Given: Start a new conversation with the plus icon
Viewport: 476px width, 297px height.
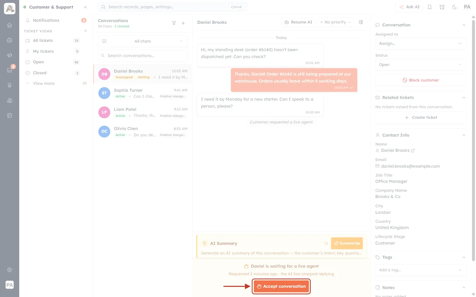Looking at the screenshot, I should pos(183,23).
